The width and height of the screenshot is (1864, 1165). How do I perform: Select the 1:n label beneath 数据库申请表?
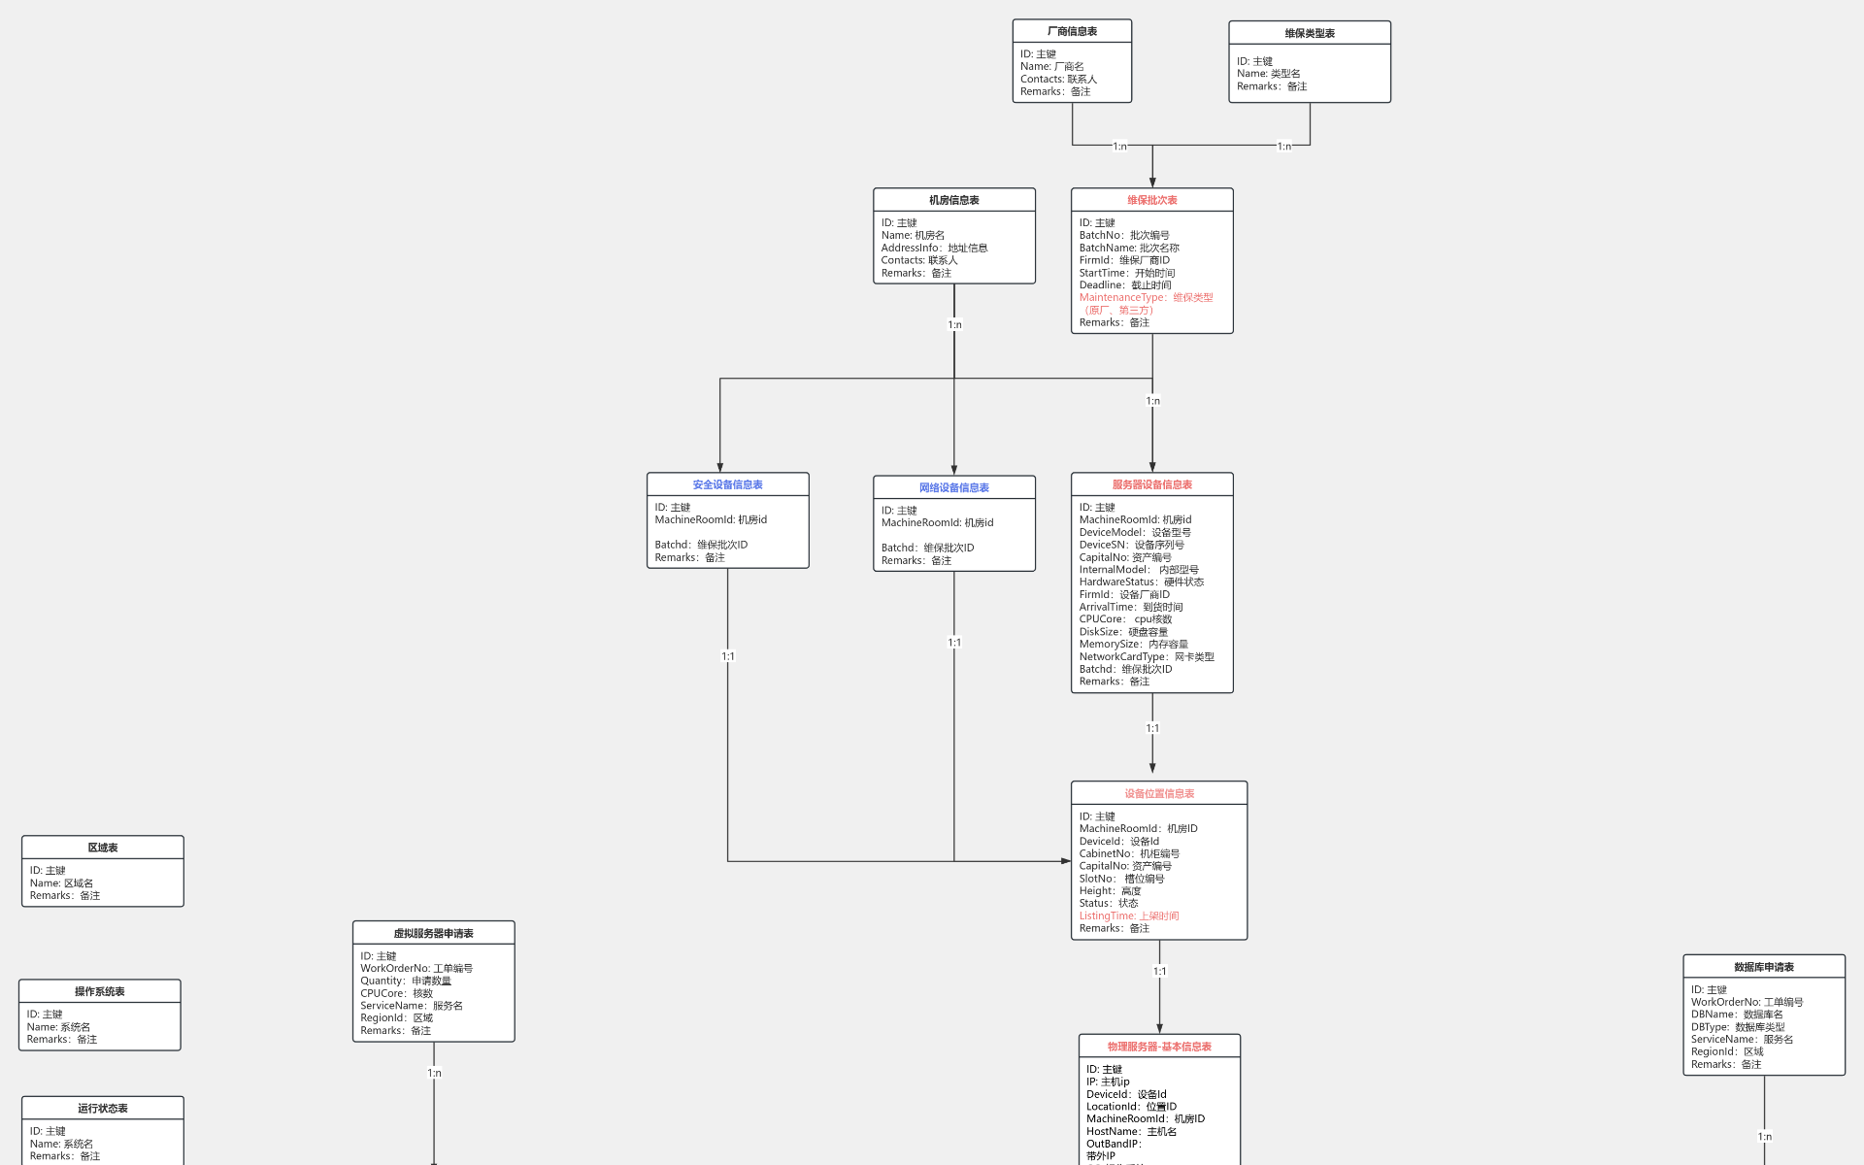click(1764, 1137)
